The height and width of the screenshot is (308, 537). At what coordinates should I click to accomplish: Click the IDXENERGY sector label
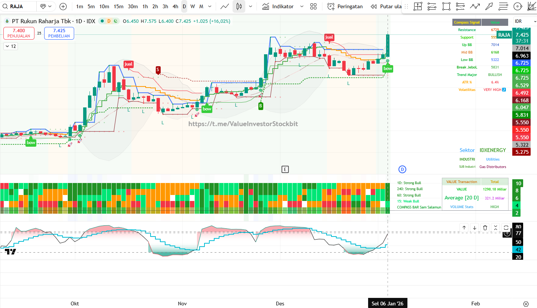pyautogui.click(x=493, y=150)
